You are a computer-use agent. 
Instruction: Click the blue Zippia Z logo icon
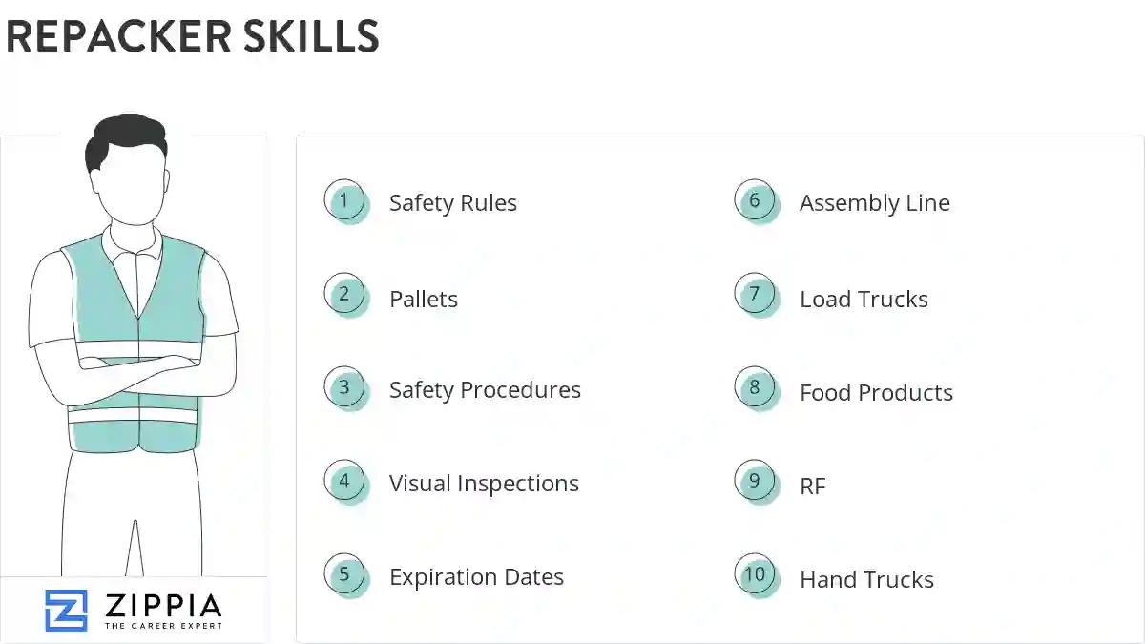[66, 611]
